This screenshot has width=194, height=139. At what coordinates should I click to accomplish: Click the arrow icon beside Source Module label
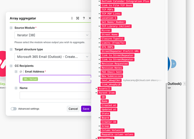[11, 28]
